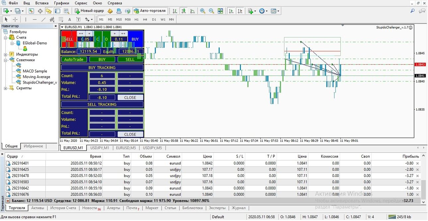Switch to the M30 timeframe

(128, 20)
